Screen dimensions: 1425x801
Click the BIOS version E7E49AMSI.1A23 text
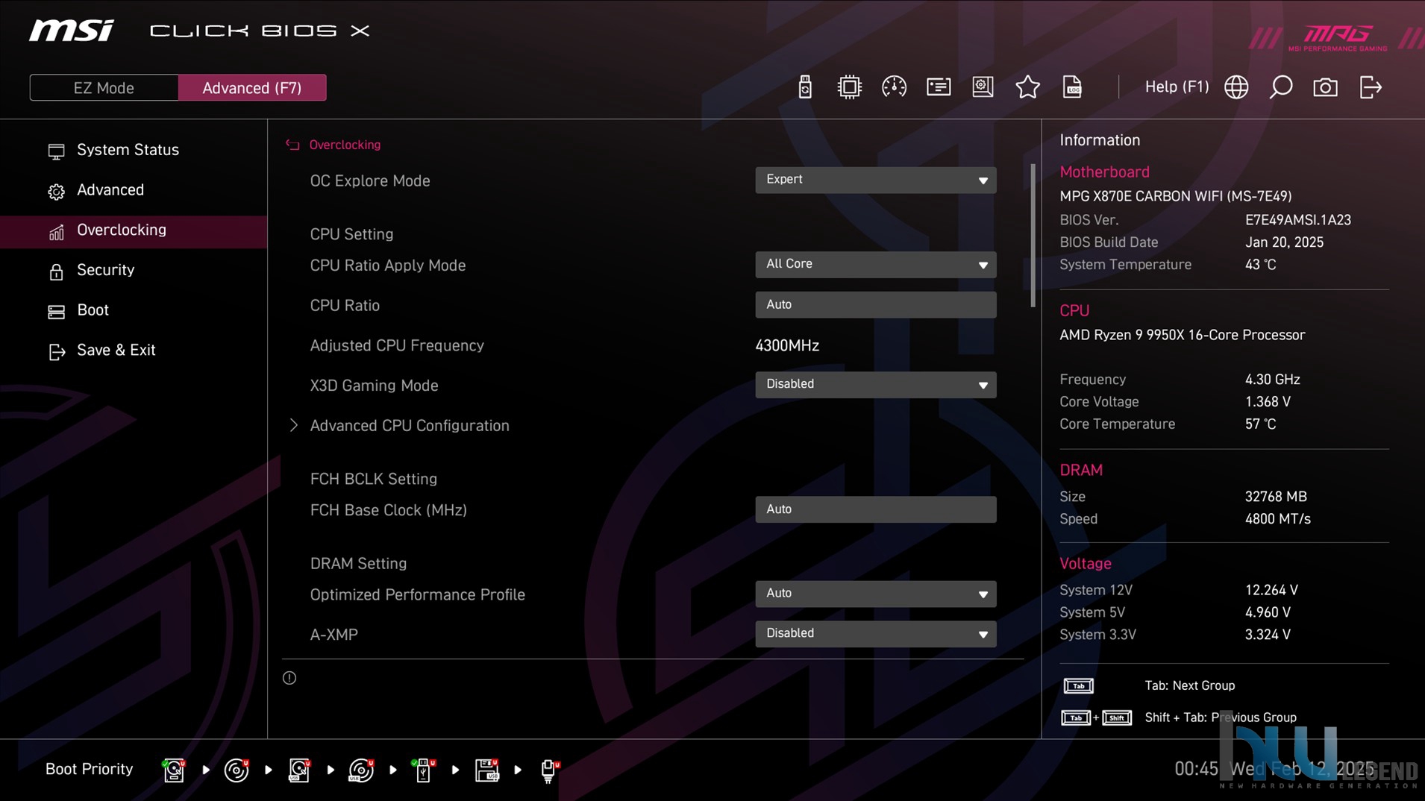tap(1297, 220)
